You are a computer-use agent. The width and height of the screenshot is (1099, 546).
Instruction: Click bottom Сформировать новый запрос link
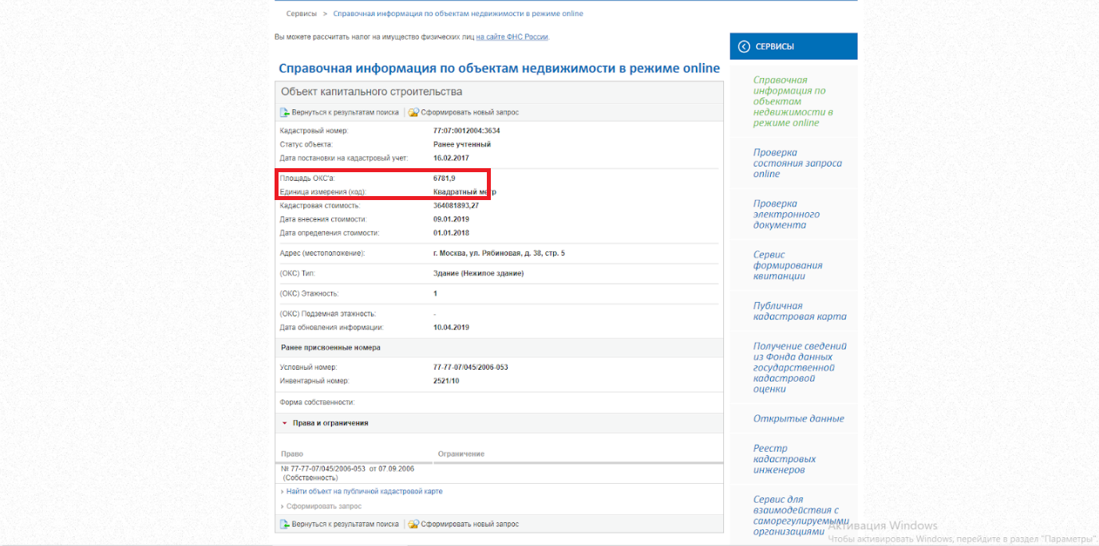[470, 524]
